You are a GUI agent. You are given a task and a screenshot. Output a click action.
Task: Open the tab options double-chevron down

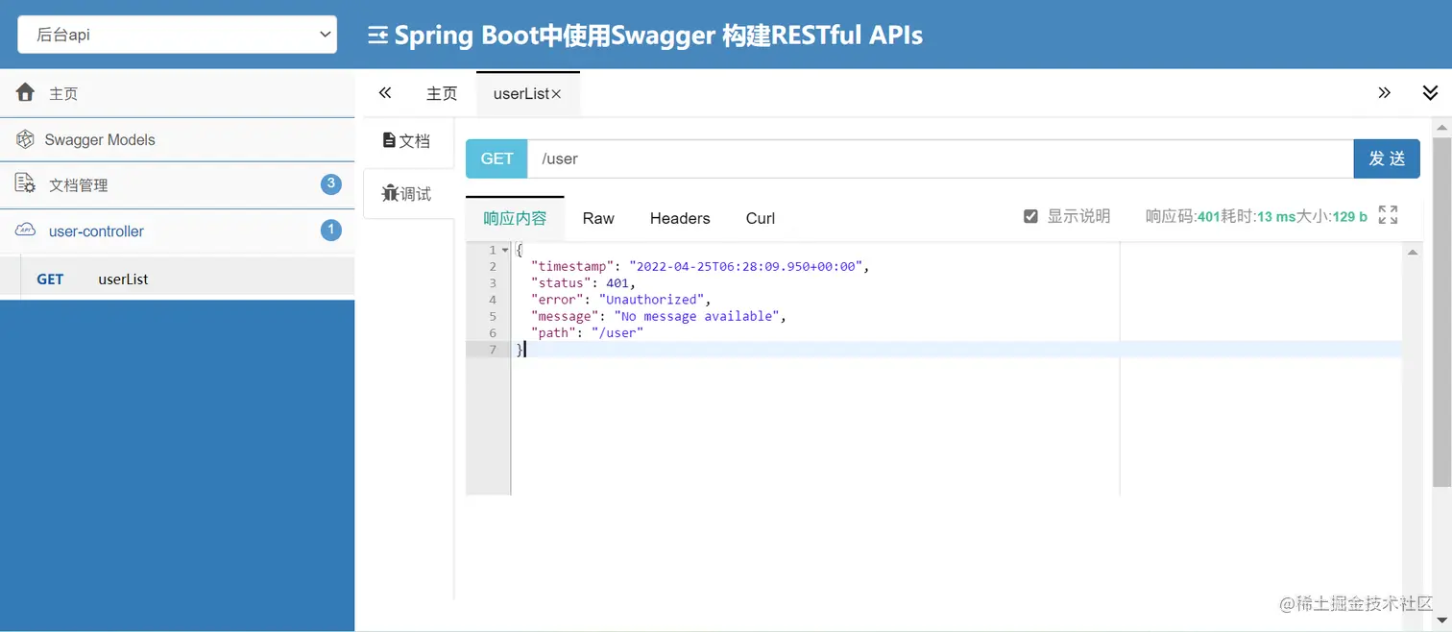tap(1430, 93)
